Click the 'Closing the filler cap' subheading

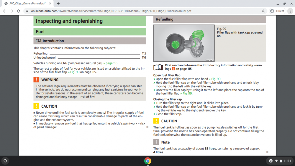click(x=168, y=99)
